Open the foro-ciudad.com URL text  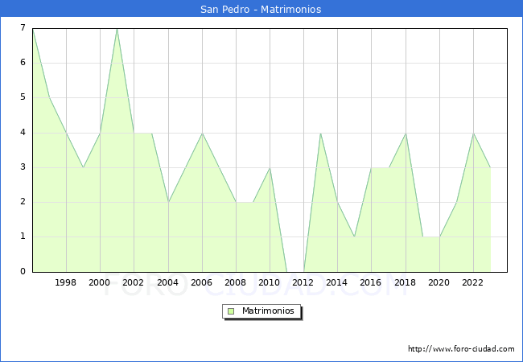point(461,348)
